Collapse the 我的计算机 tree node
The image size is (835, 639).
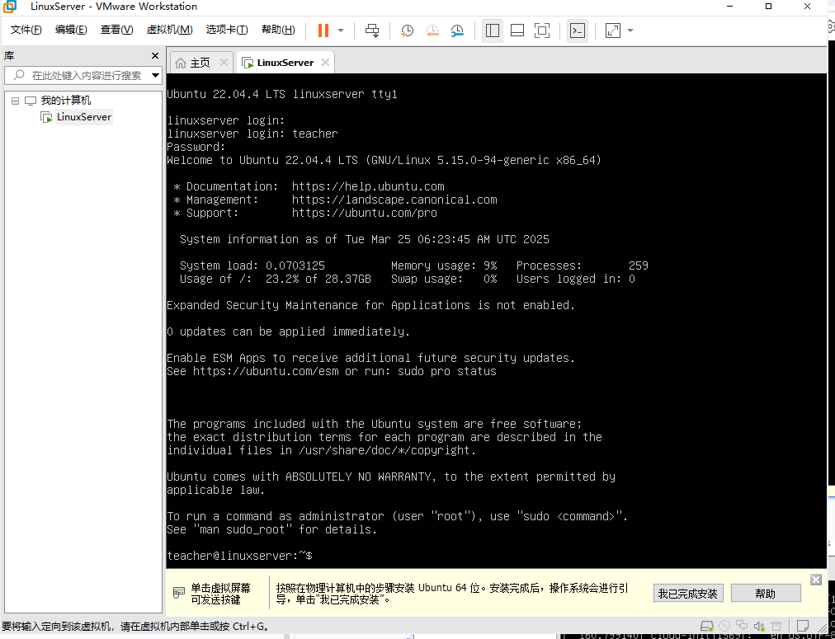click(15, 101)
